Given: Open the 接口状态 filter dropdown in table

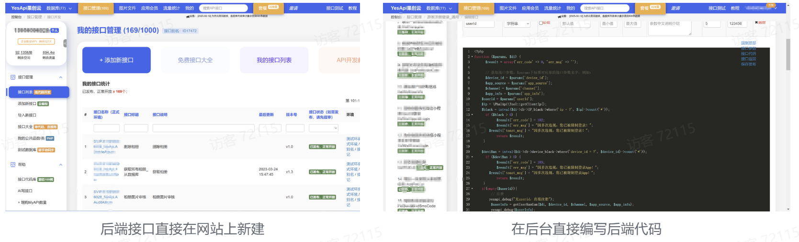Looking at the screenshot, I should [323, 128].
